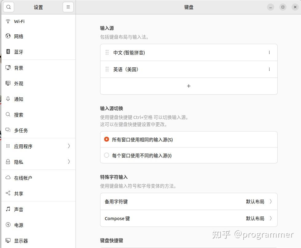Viewport: 301px width, 248px height.
Task: Grab the drag handle of 英语 (美国)
Action: click(107, 69)
